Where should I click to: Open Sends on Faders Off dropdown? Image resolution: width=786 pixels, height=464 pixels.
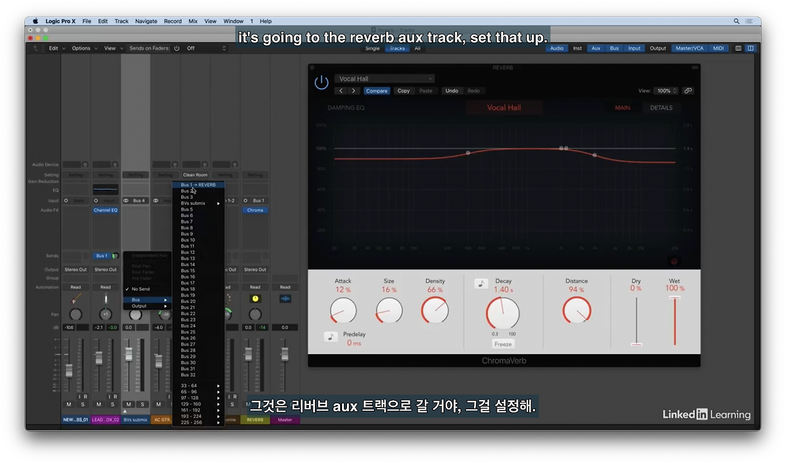click(206, 48)
